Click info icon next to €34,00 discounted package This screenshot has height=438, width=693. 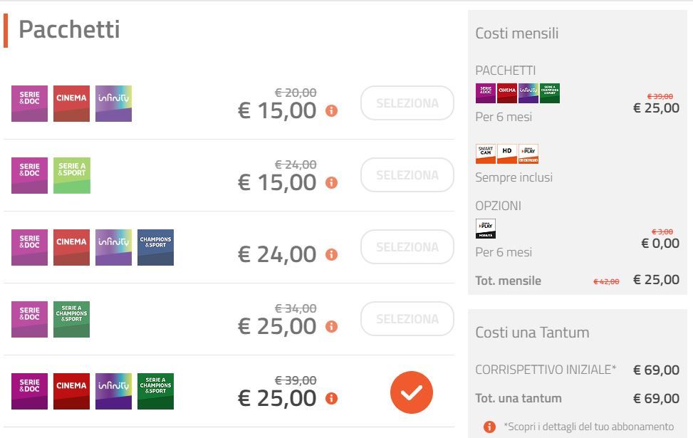[x=331, y=327]
